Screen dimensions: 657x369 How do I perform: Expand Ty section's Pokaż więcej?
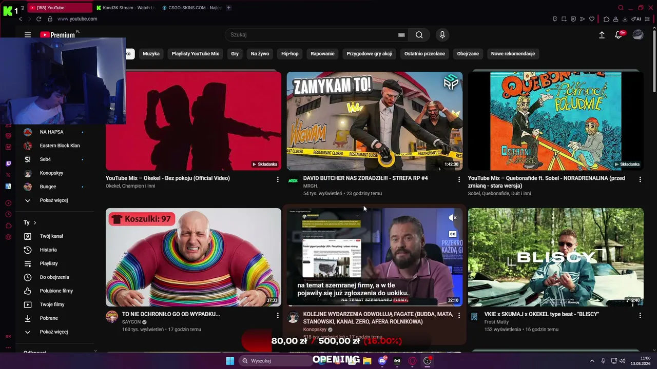pos(55,332)
